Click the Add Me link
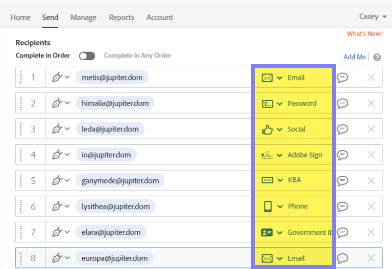 tap(355, 57)
